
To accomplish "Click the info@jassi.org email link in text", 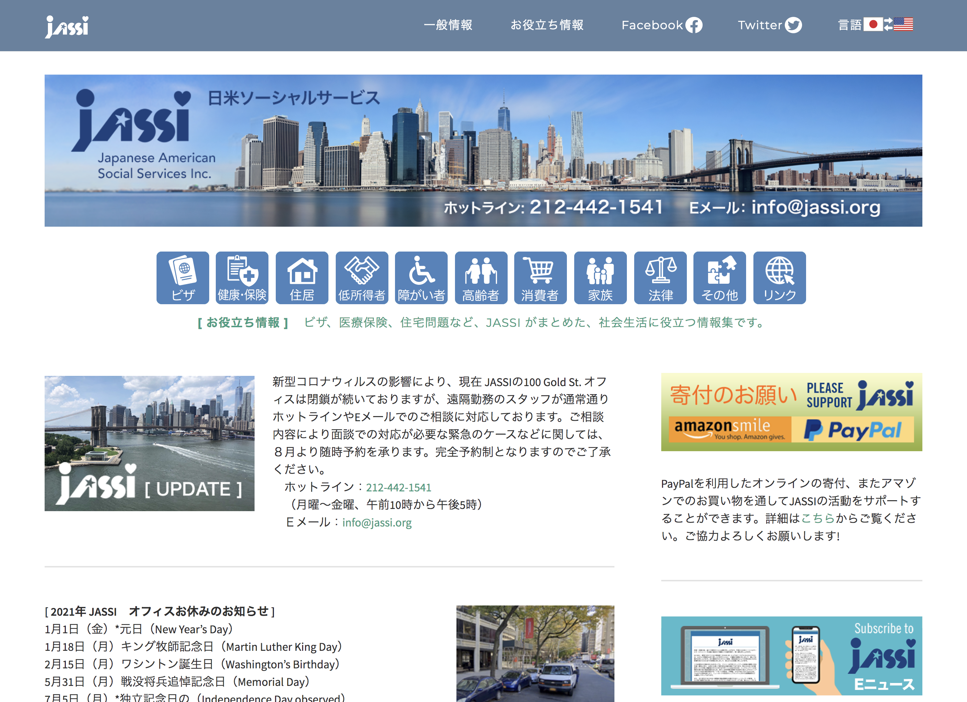I will click(376, 522).
